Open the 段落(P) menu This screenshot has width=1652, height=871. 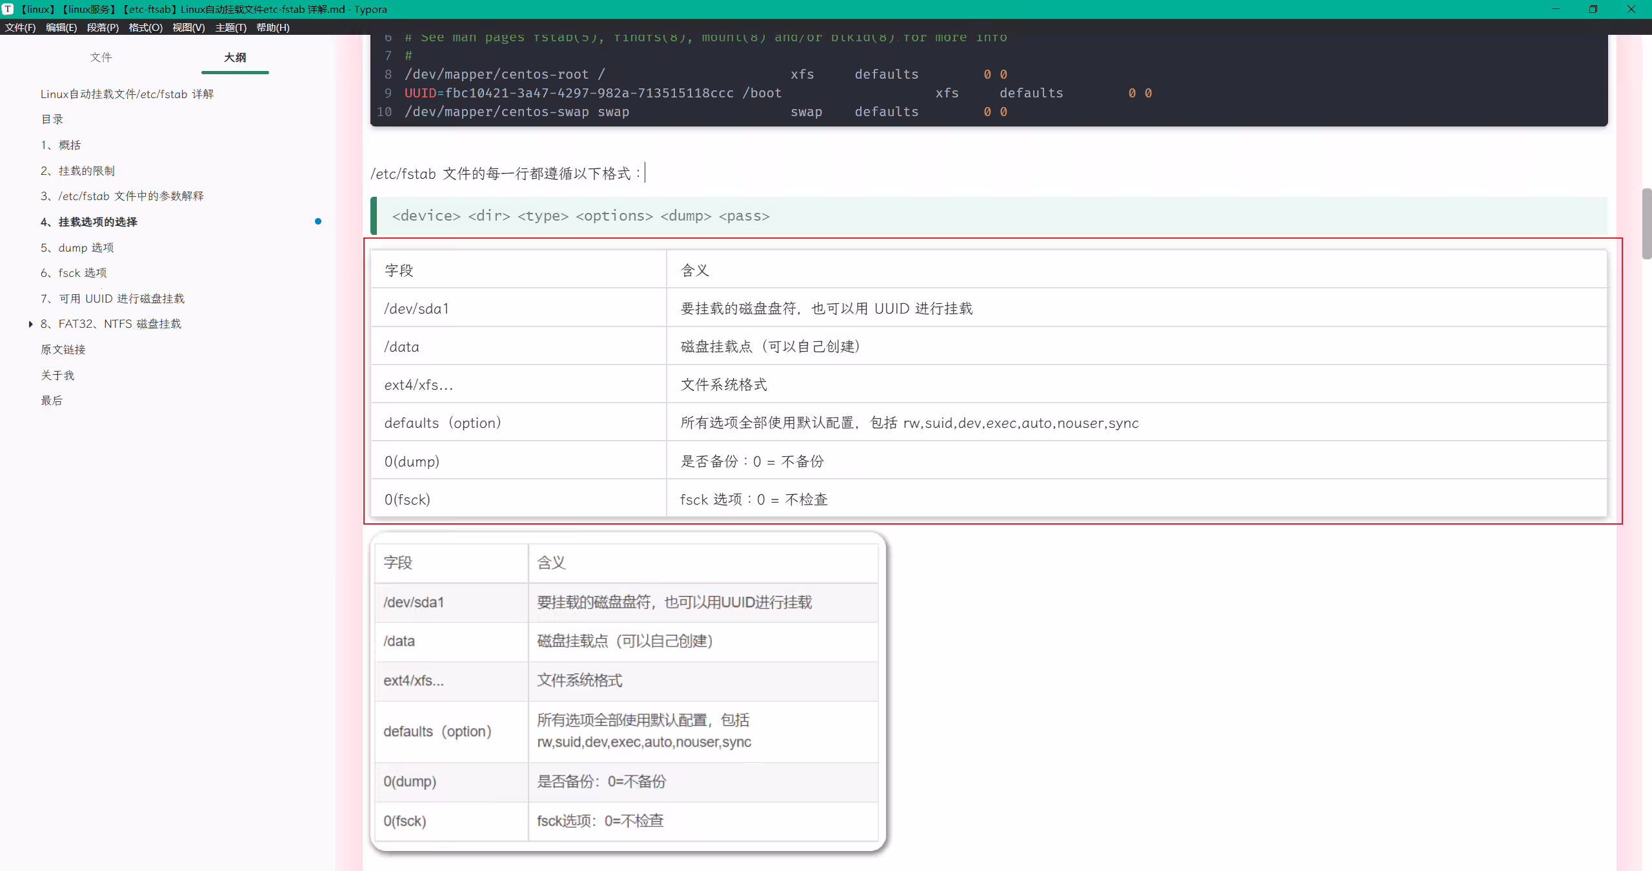103,27
